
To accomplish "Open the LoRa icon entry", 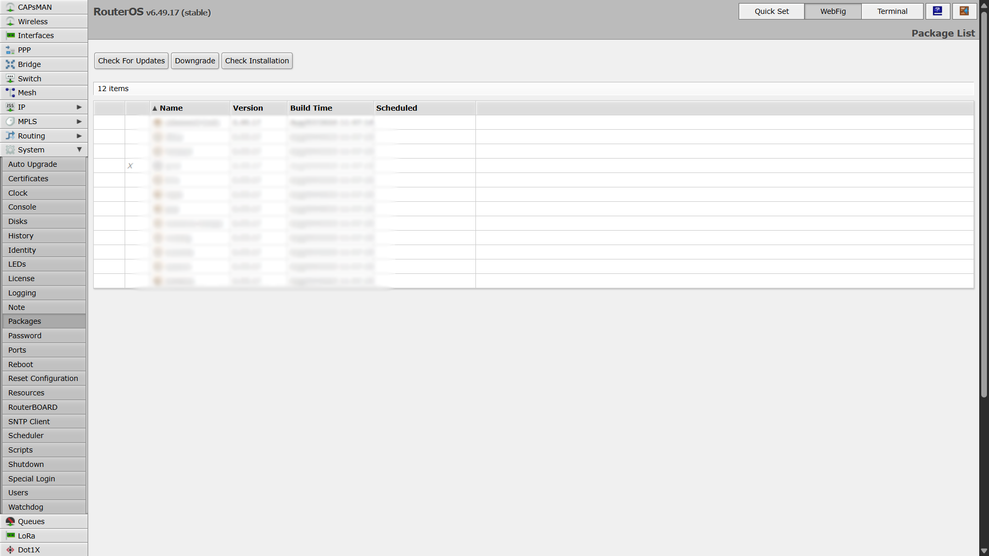I will [x=10, y=536].
